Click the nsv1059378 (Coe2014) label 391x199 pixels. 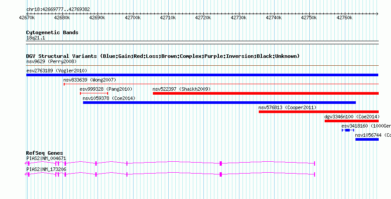pos(109,98)
